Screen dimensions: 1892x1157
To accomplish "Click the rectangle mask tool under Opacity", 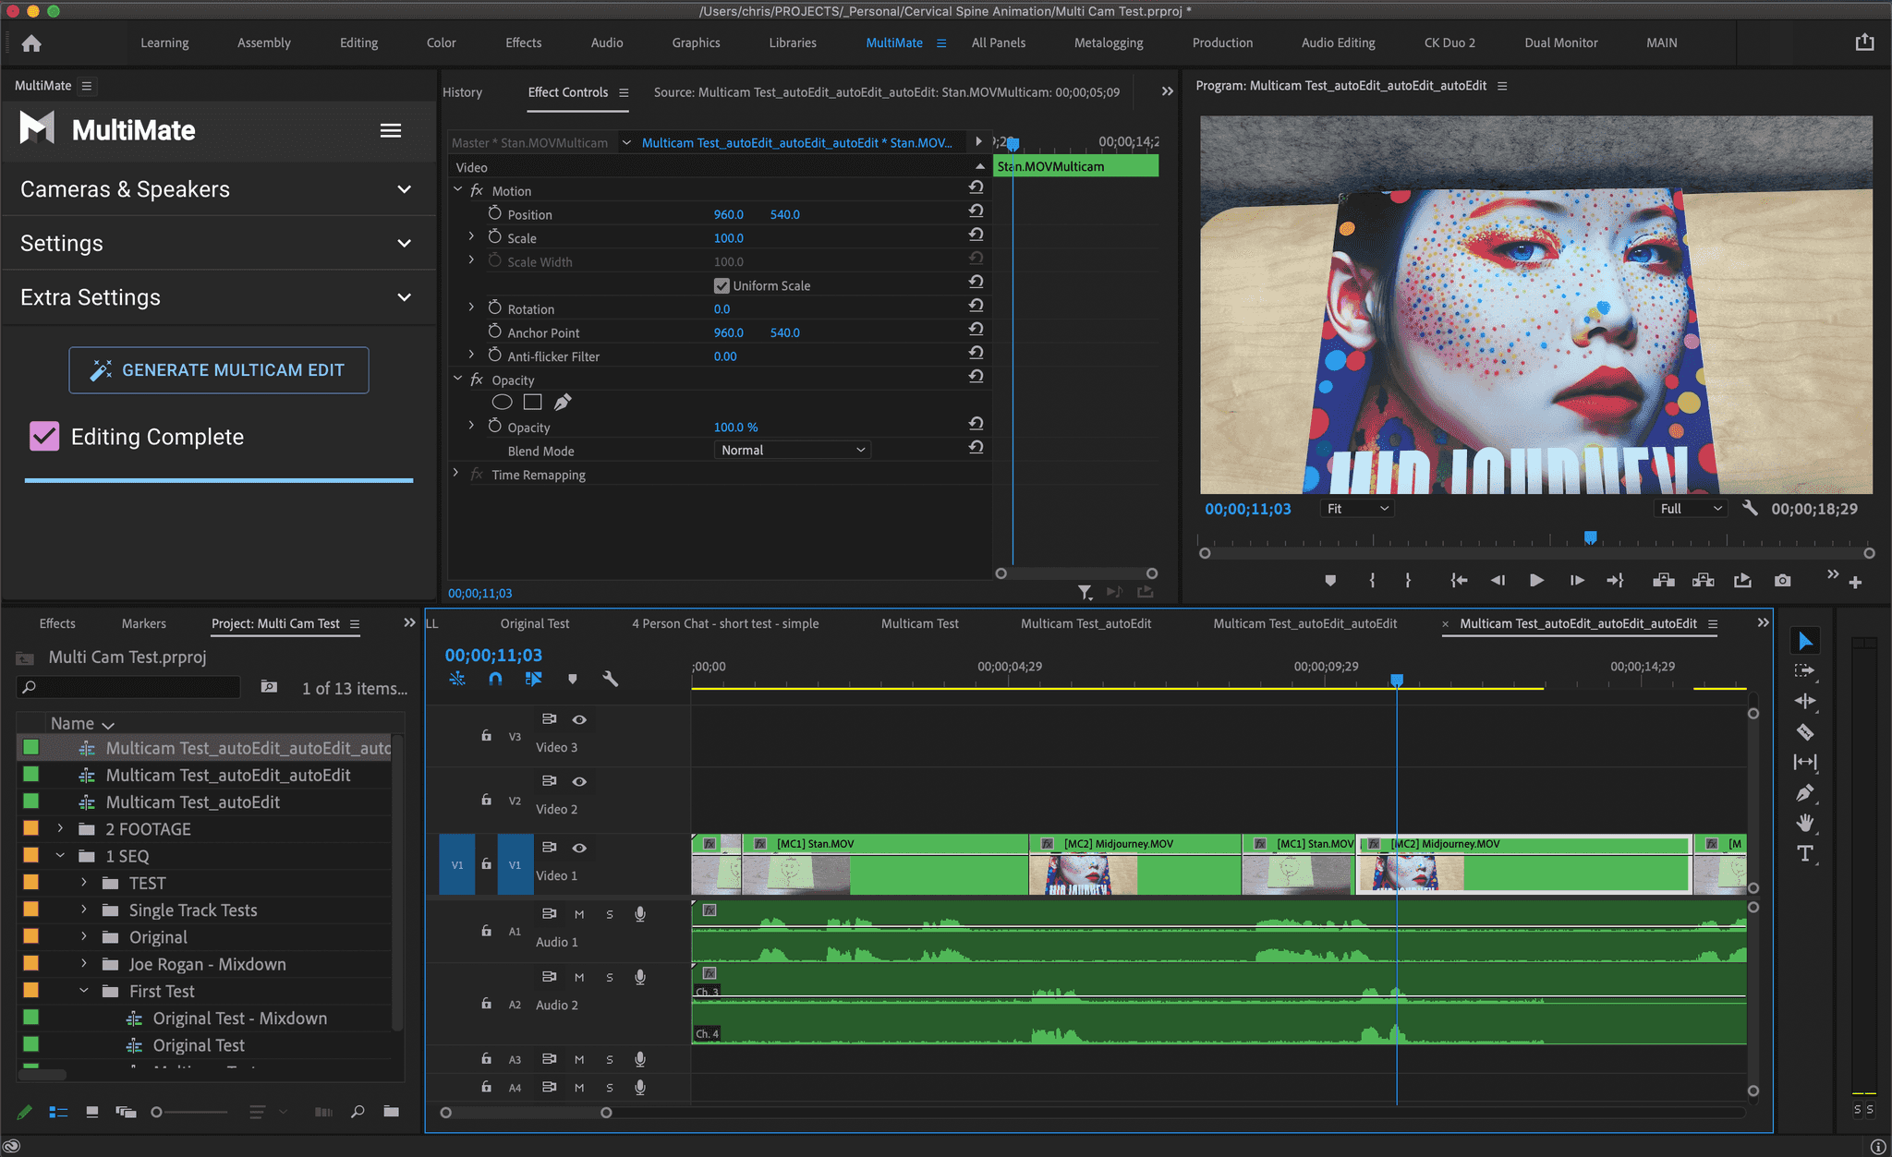I will [x=532, y=402].
